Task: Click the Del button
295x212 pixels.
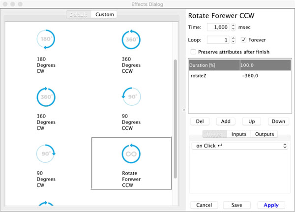Action: tap(200, 121)
